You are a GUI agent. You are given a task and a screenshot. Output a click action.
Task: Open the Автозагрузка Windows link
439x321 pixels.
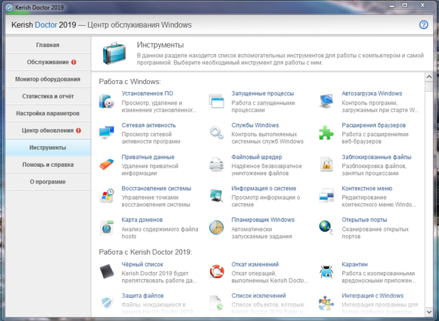coord(372,93)
